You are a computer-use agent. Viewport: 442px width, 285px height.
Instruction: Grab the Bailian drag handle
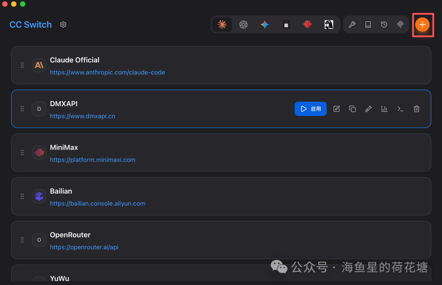click(x=22, y=196)
